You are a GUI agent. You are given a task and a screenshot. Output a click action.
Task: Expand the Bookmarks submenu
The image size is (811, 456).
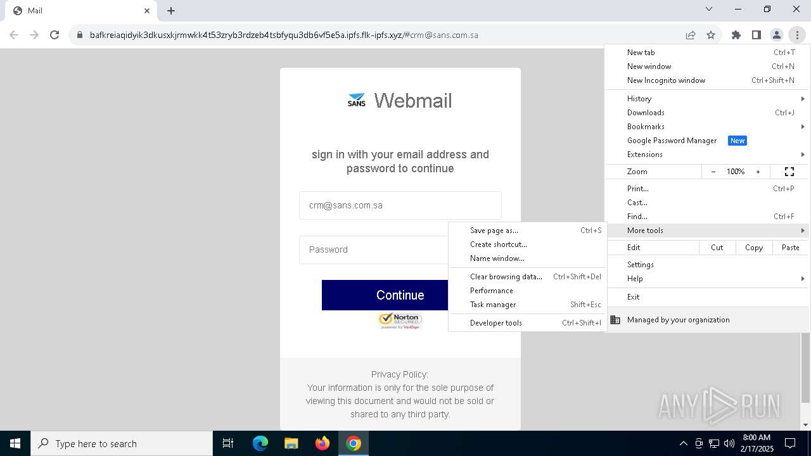pos(708,127)
